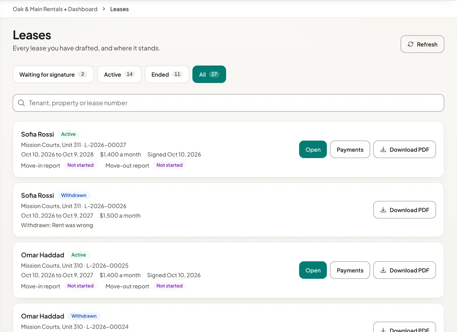
Task: Click the refresh arrows icon
Action: click(410, 44)
